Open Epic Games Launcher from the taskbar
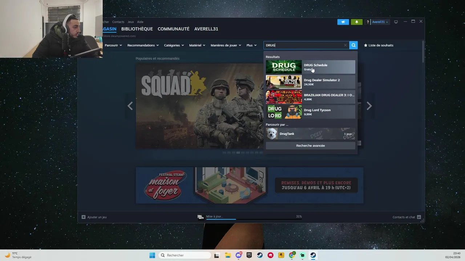Screen dimensions: 465x261 point(249,255)
